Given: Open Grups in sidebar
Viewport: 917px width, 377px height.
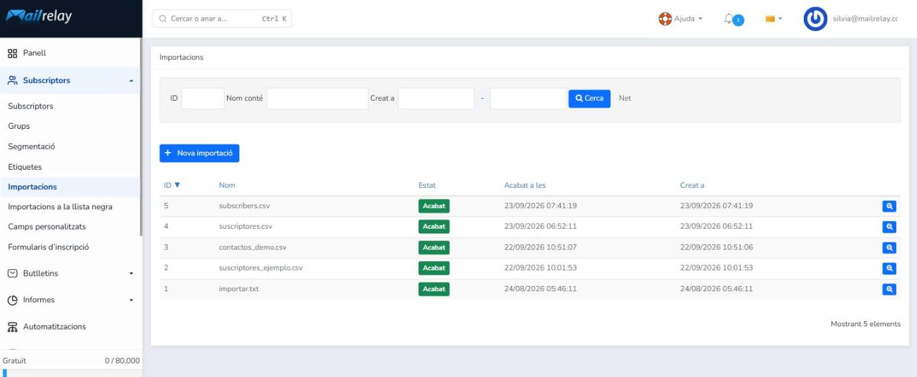Looking at the screenshot, I should point(19,126).
